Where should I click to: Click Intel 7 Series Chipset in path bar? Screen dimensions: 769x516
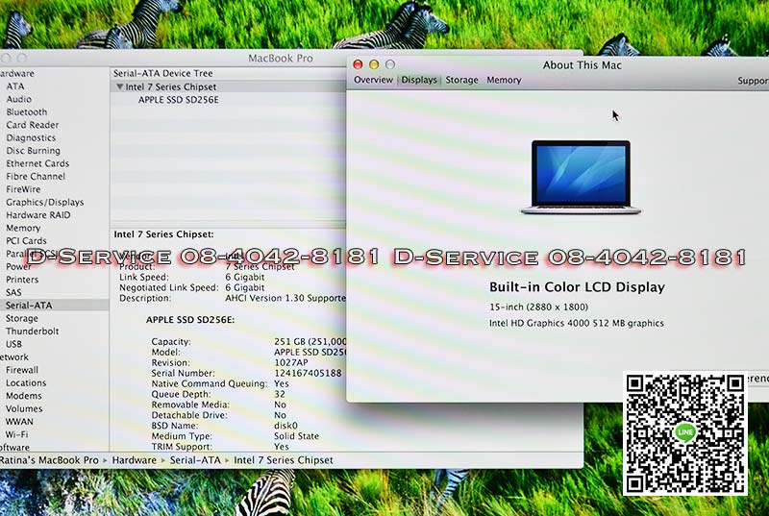point(284,460)
